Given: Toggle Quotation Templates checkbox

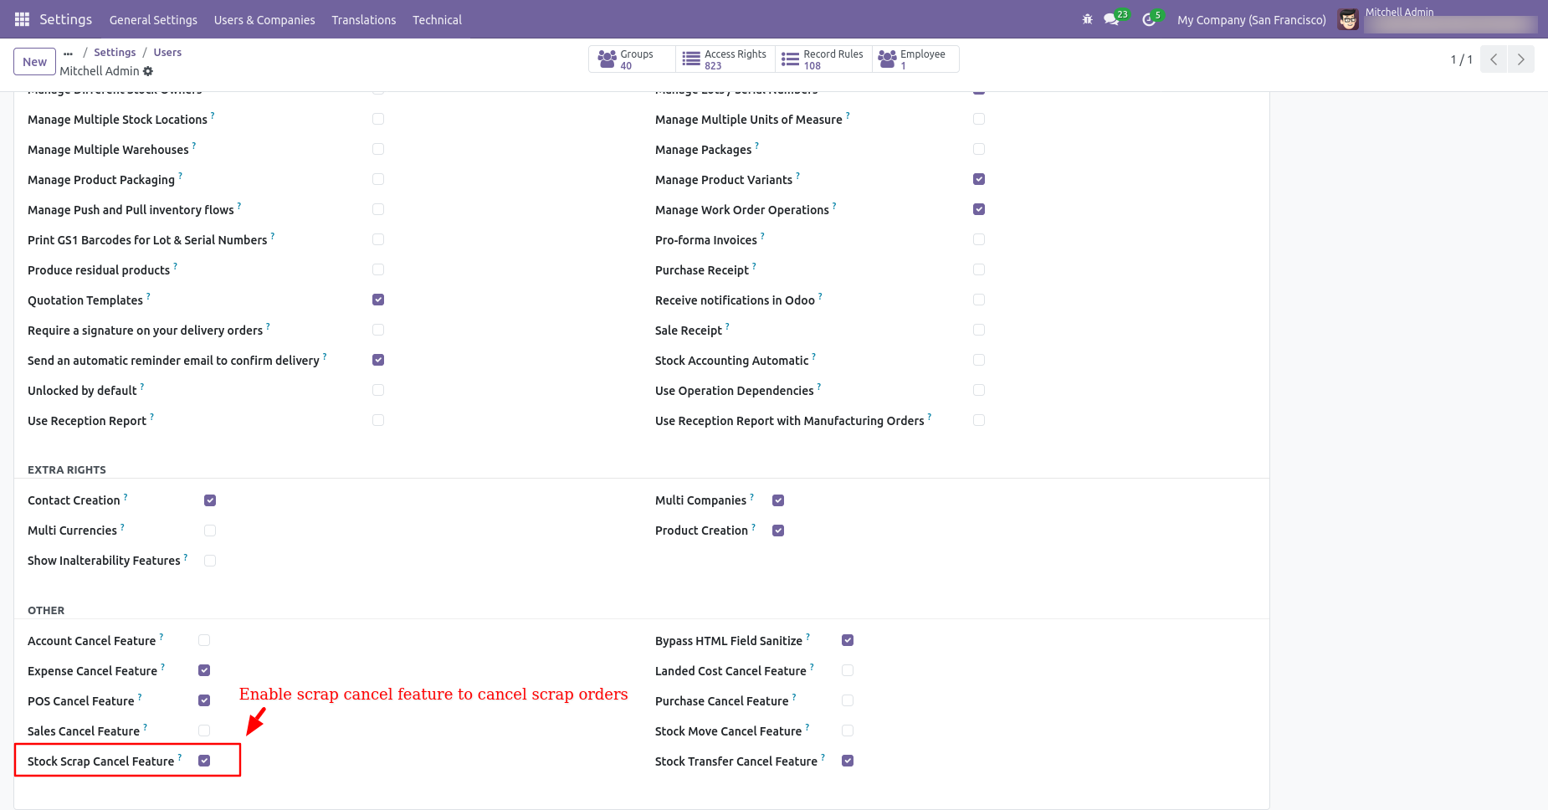Looking at the screenshot, I should 378,300.
